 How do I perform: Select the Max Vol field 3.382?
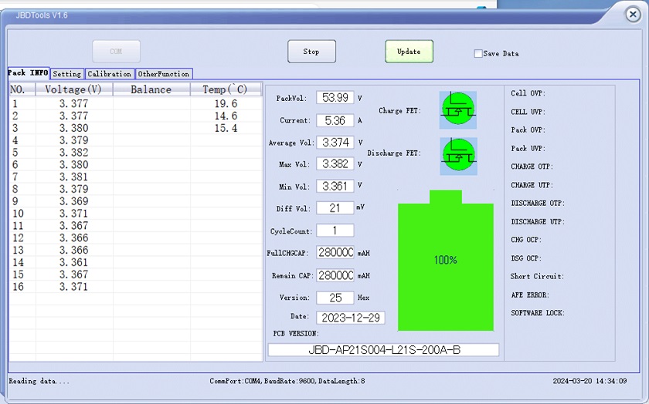(335, 164)
